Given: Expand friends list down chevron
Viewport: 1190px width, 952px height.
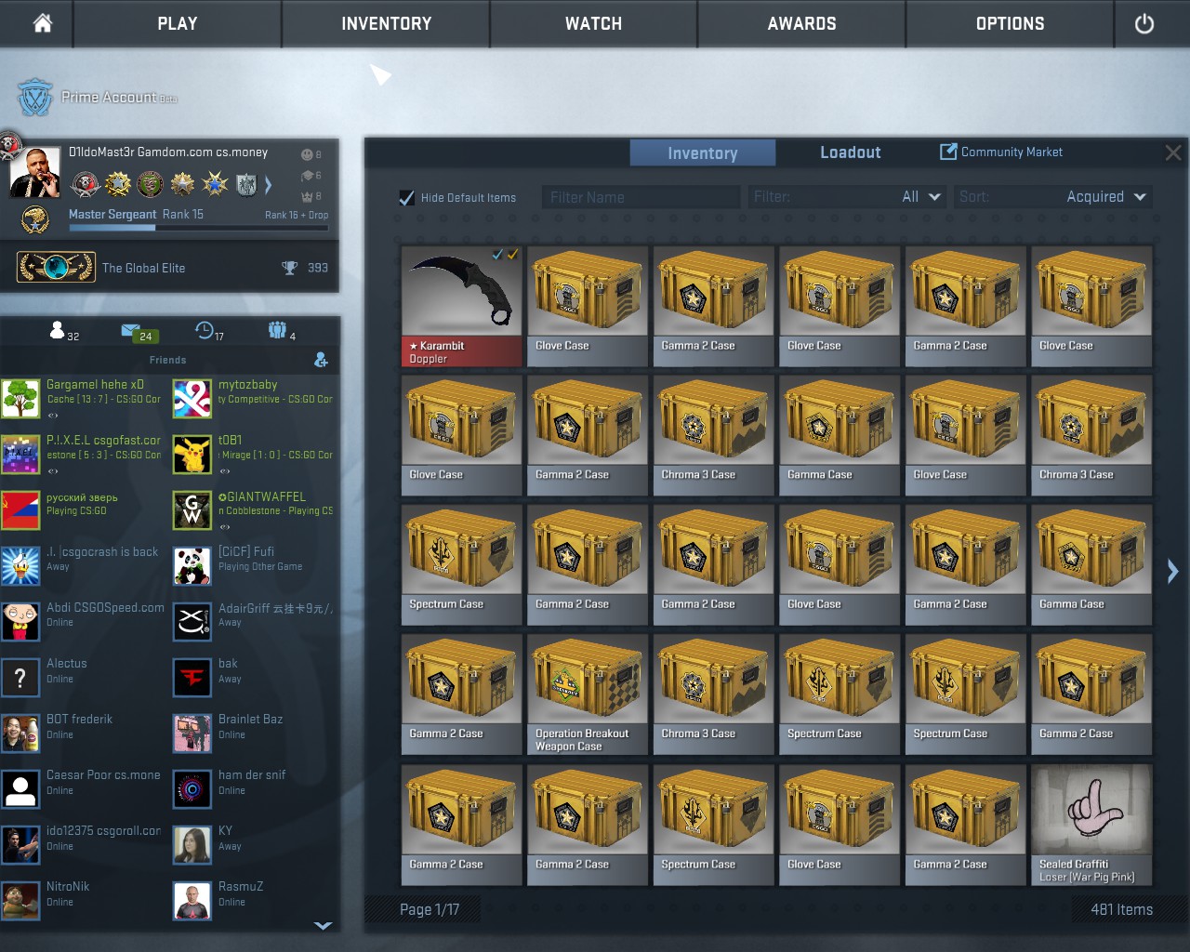Looking at the screenshot, I should 323,925.
